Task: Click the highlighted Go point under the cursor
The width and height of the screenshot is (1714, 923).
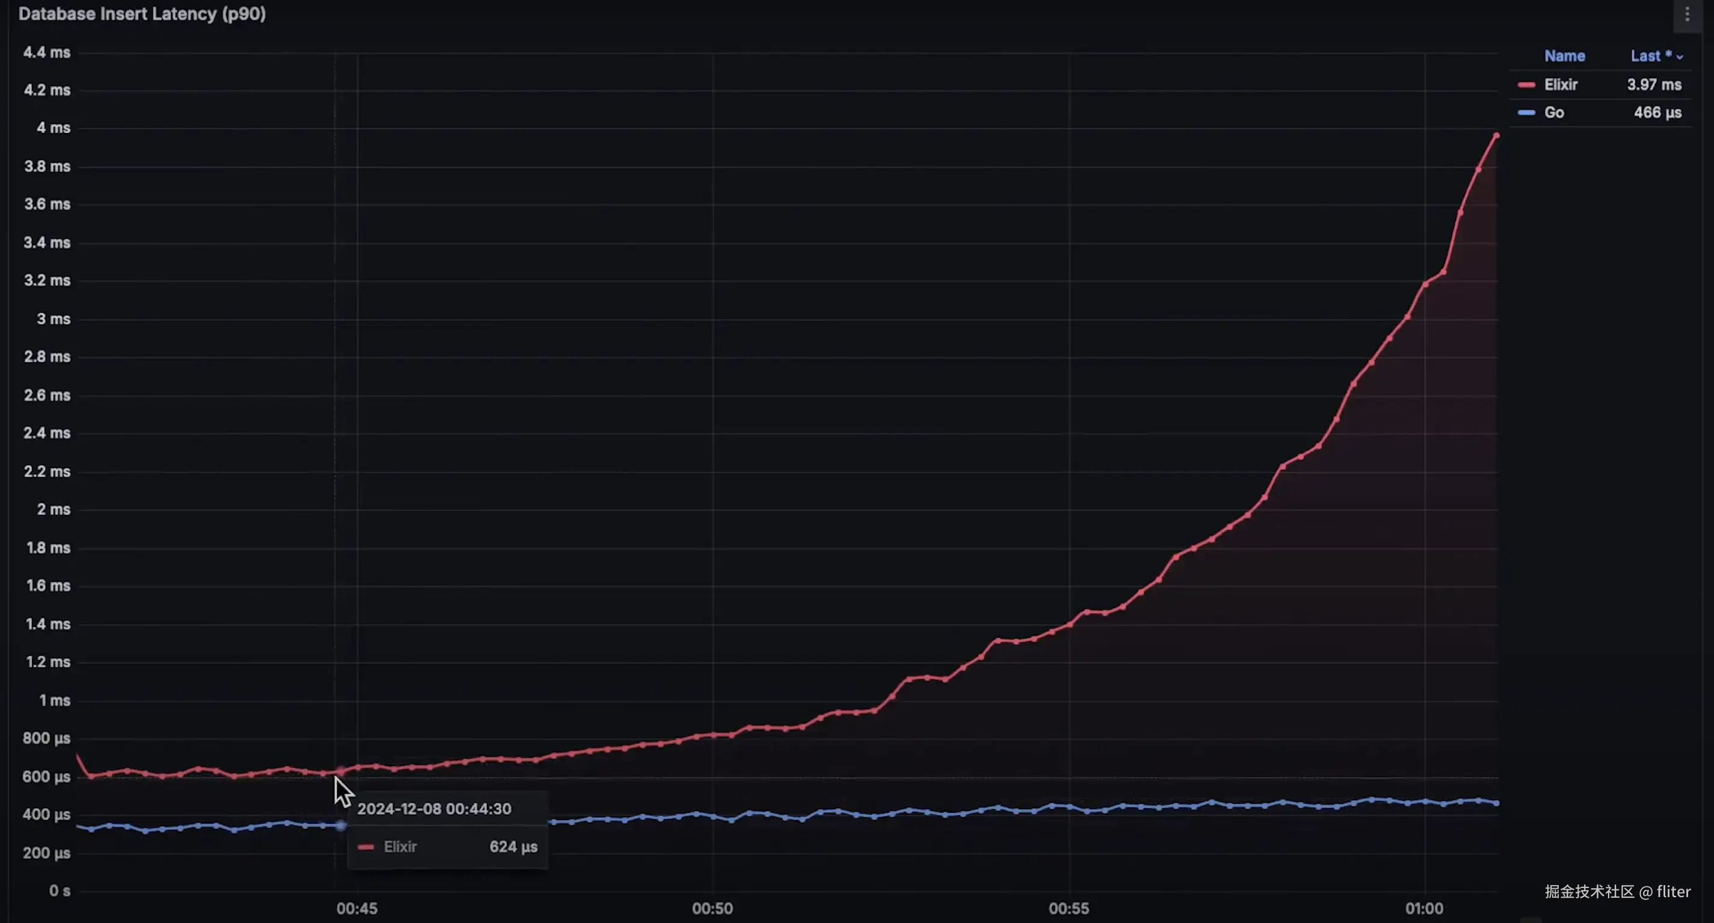Action: 341,825
